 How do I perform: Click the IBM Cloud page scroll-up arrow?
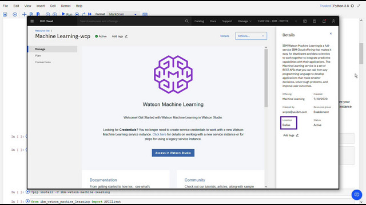tap(266, 47)
